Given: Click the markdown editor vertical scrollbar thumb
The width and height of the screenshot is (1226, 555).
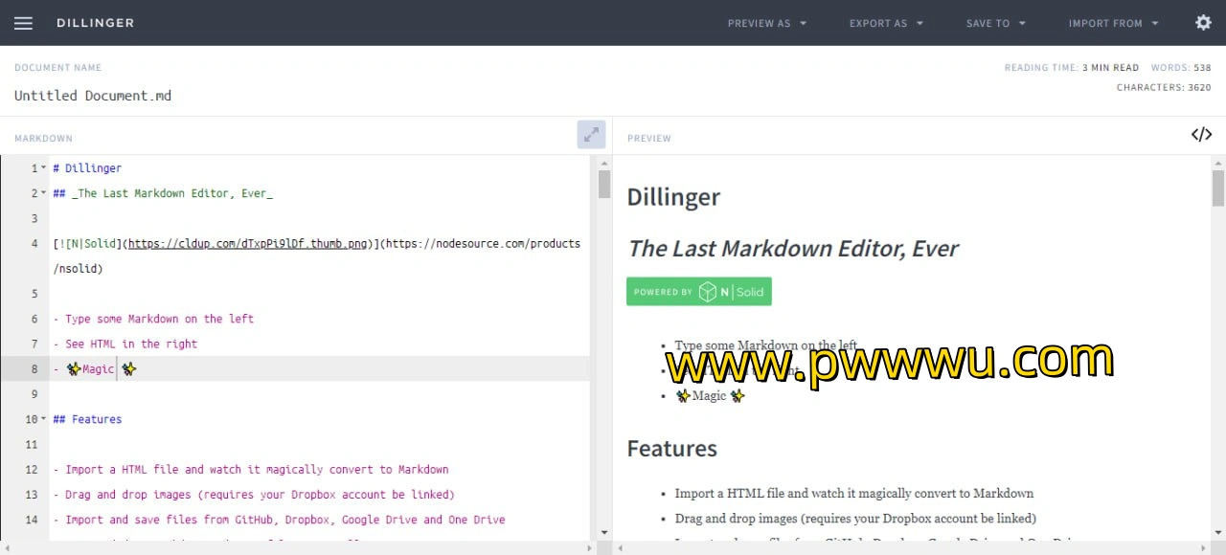Looking at the screenshot, I should 604,184.
